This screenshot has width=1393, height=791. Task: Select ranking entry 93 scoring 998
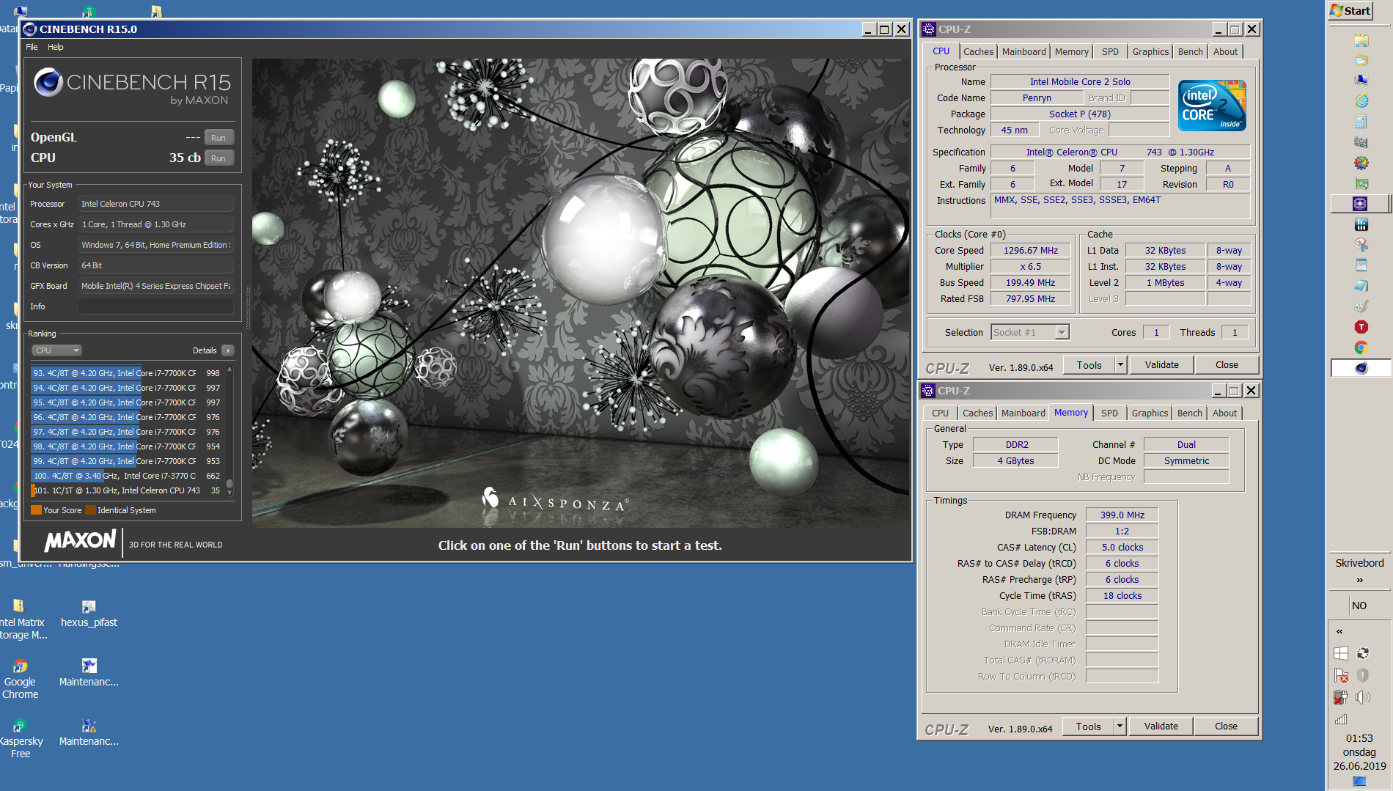coord(128,373)
